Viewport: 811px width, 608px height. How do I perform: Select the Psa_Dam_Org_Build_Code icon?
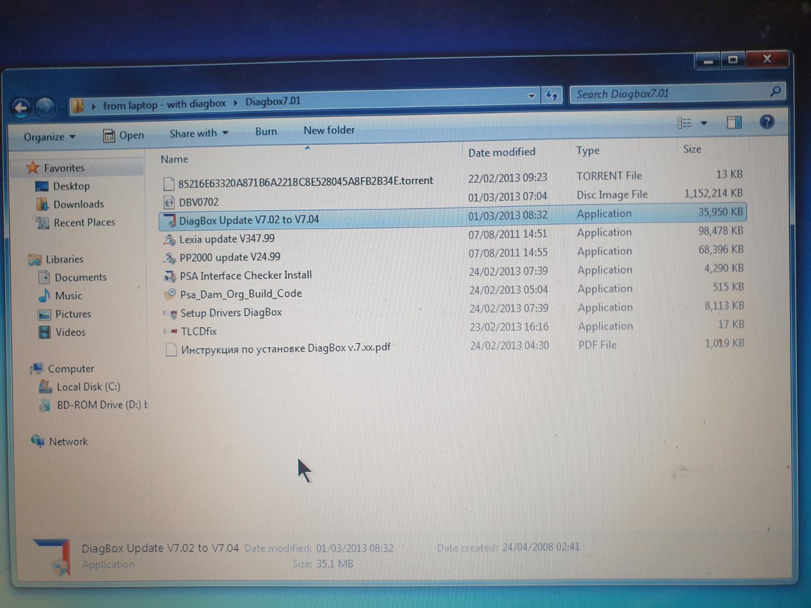[x=170, y=294]
